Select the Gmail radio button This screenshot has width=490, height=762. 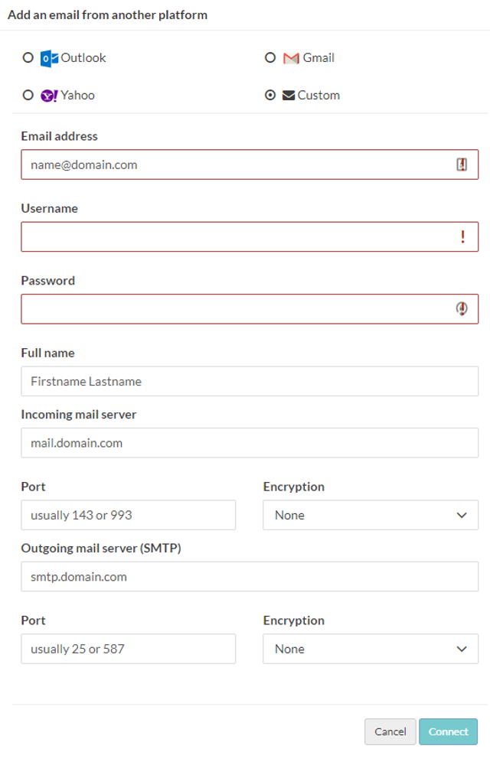tap(270, 58)
